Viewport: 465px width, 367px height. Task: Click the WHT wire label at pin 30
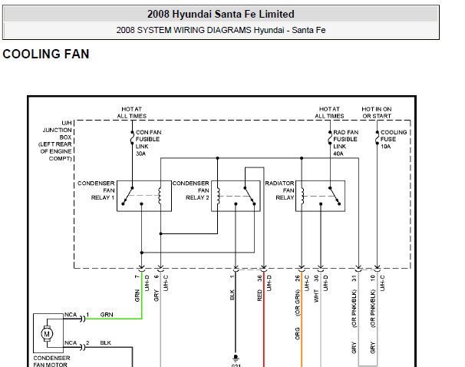coord(316,296)
